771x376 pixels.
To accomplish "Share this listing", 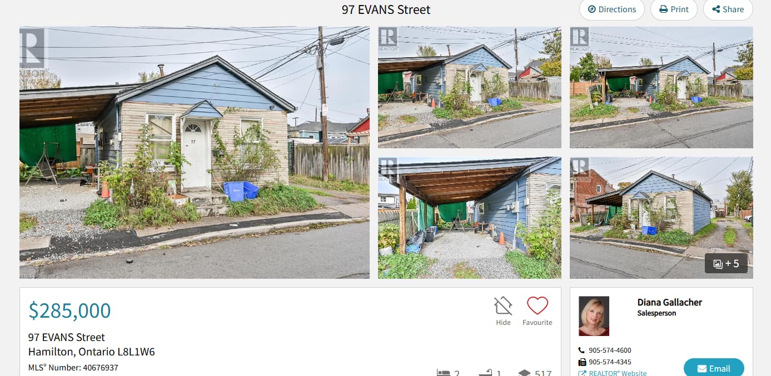I will (728, 9).
